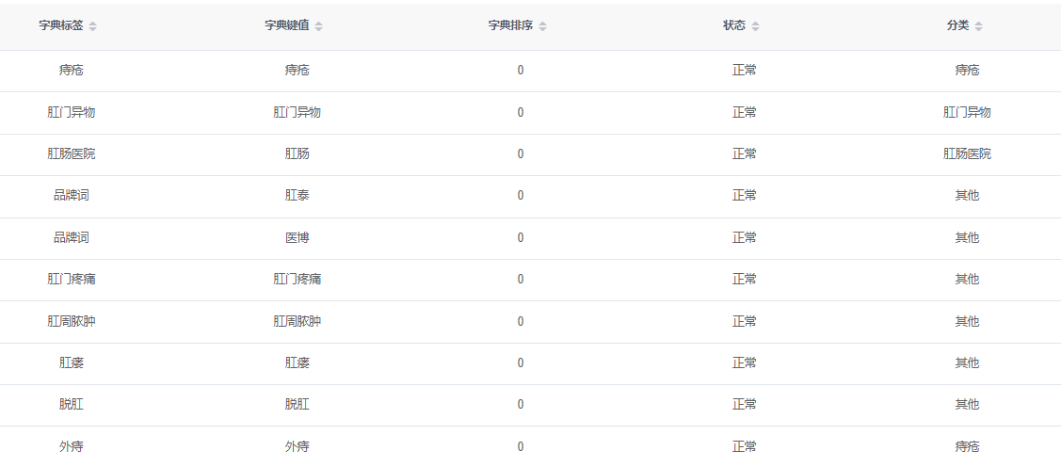Viewport: 1061px width, 467px height.
Task: Select the 肛瘘 label cell
Action: click(71, 362)
